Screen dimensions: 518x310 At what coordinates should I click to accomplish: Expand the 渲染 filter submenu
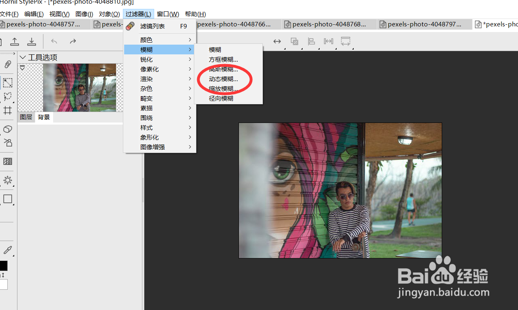tap(160, 79)
